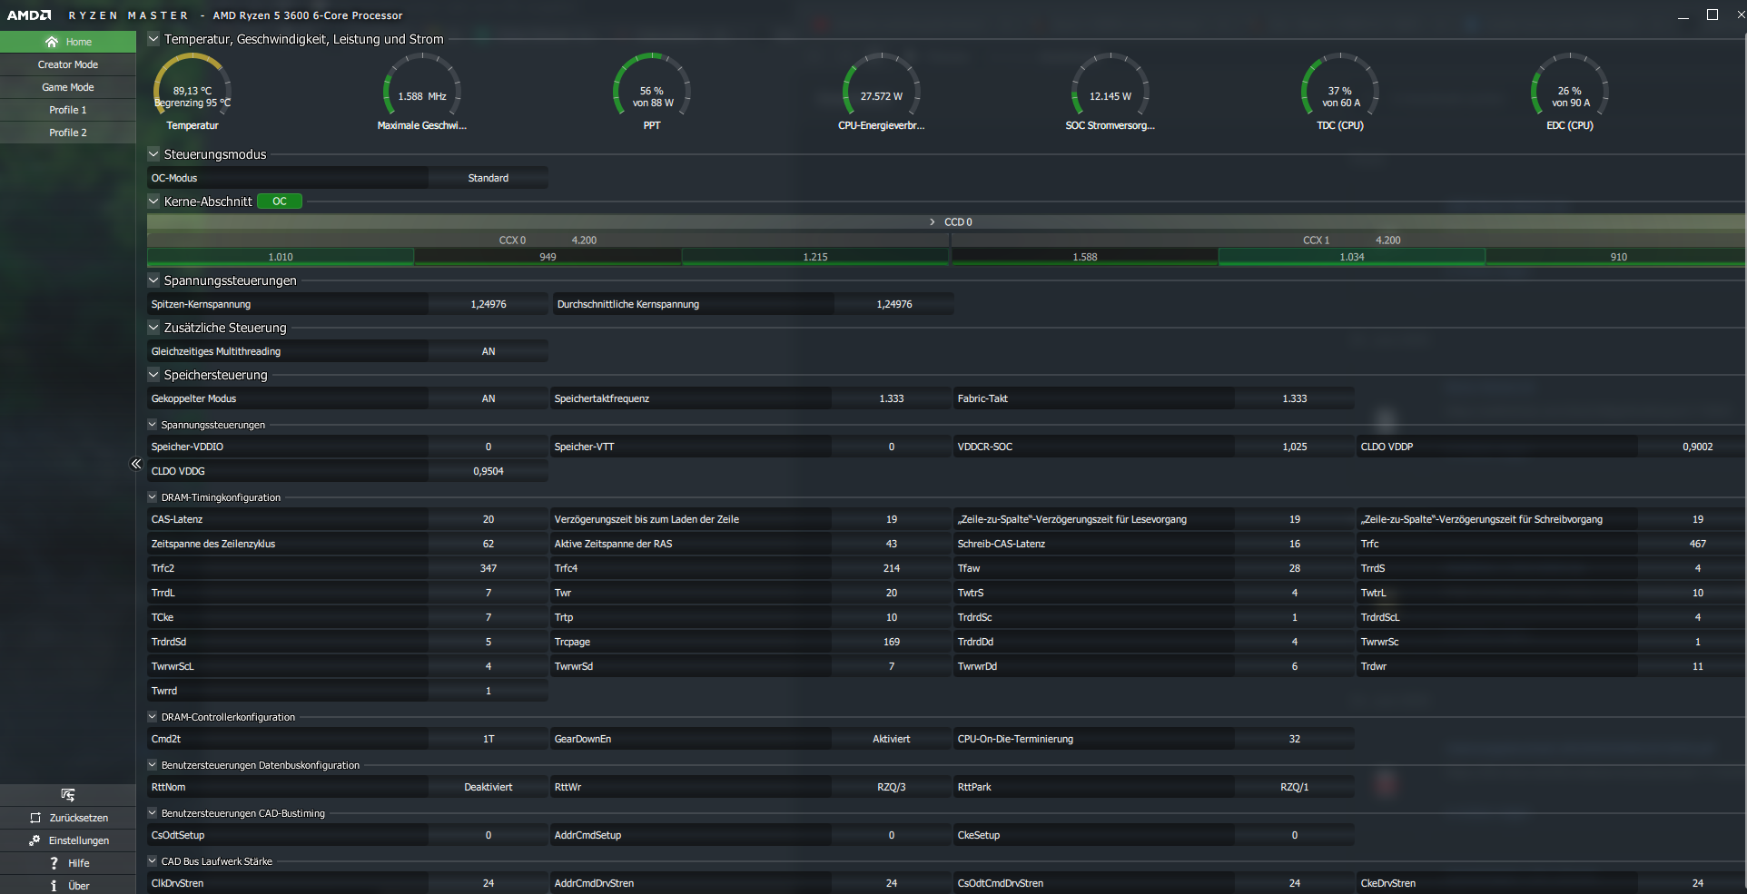
Task: Click the CPU-Energieverbrauch gauge
Action: tap(882, 92)
